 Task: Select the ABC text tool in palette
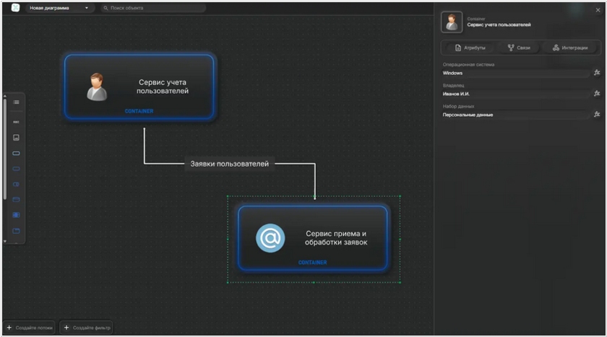pyautogui.click(x=16, y=121)
